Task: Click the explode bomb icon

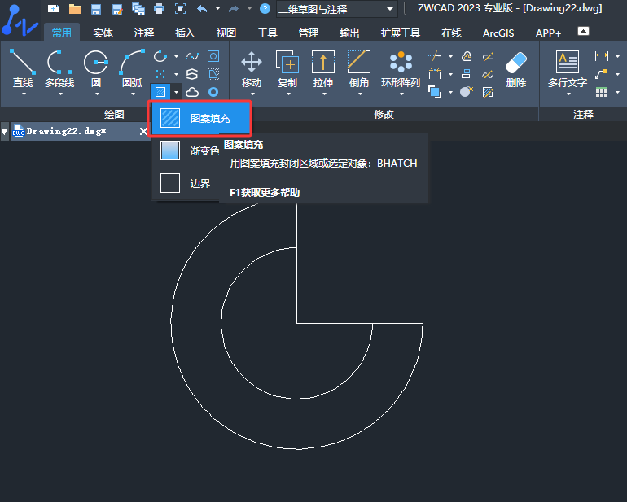Action: (467, 92)
